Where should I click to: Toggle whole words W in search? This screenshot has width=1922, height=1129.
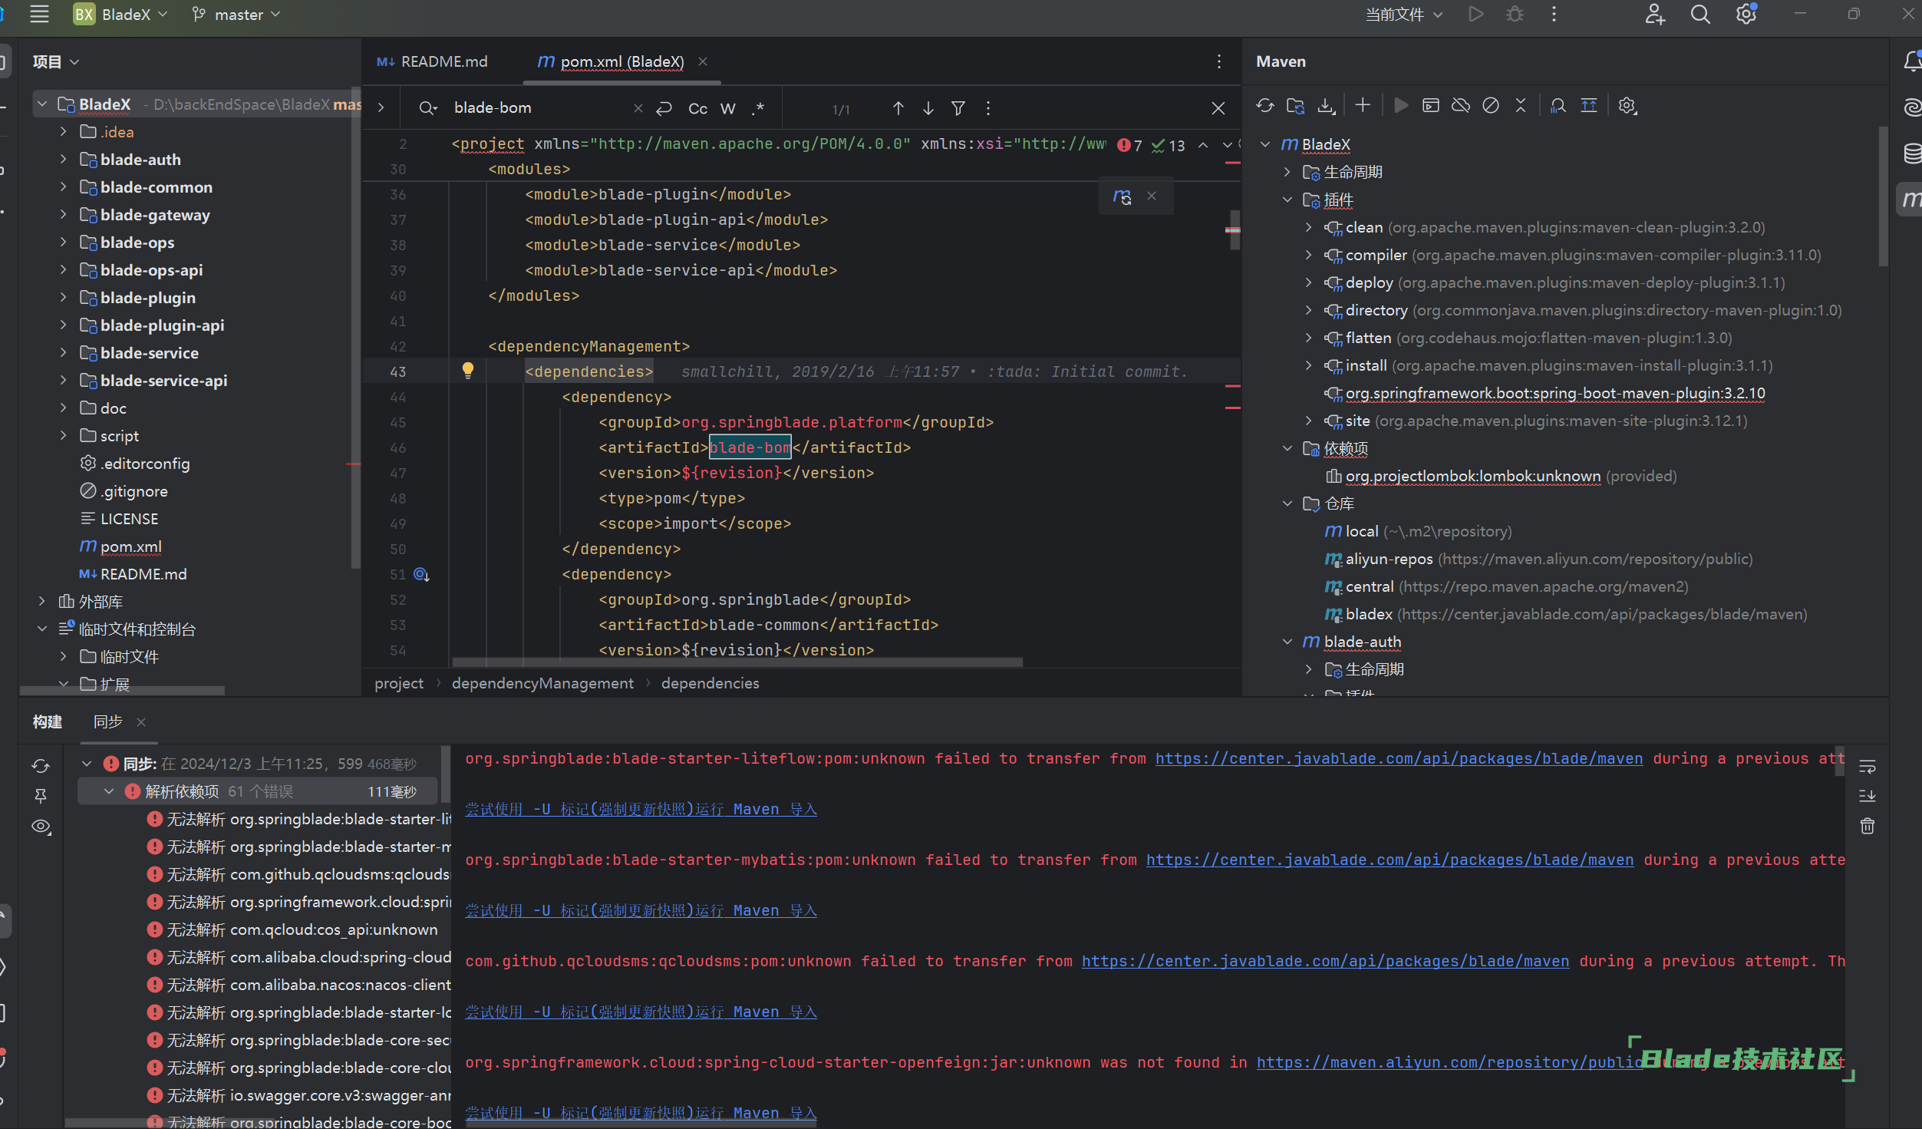(x=728, y=108)
